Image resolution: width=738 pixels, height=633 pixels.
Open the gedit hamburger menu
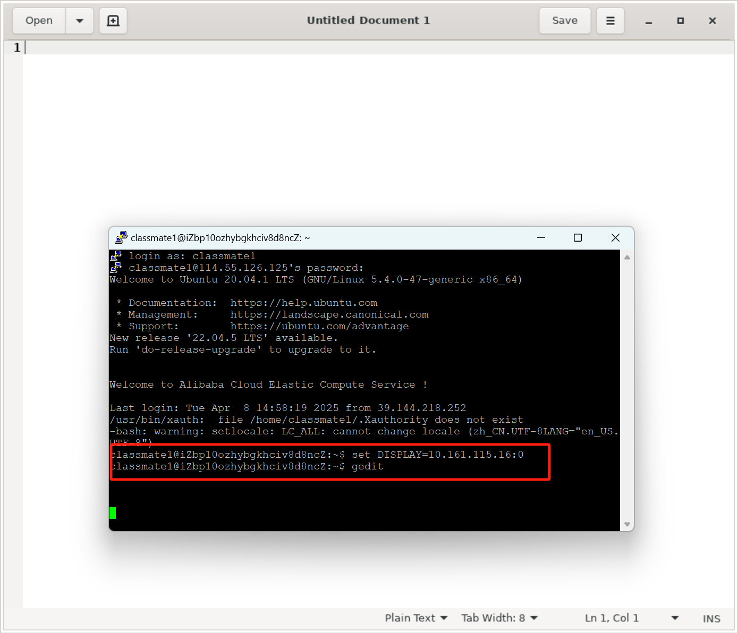click(x=610, y=21)
